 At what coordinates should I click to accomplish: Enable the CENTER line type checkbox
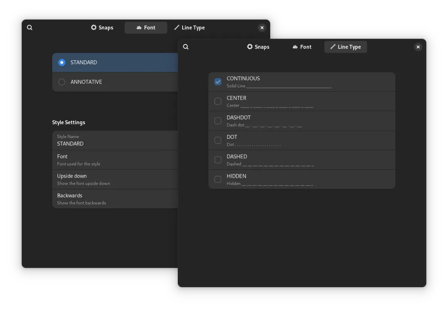pos(218,101)
